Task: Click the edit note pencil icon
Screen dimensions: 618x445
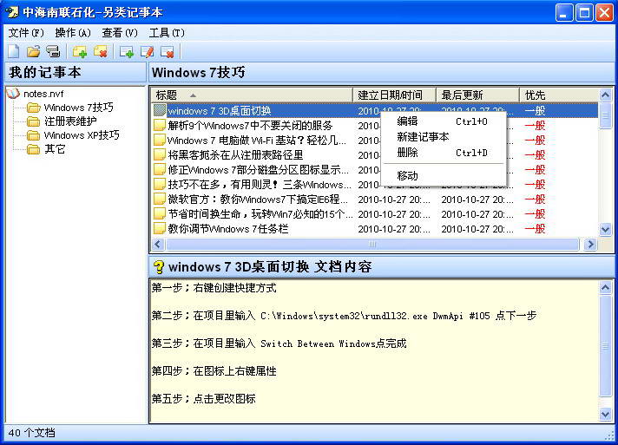Action: coord(147,51)
